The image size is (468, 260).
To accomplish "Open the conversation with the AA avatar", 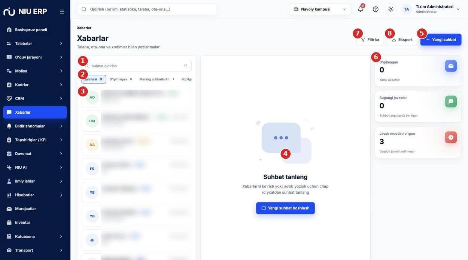I will tap(136, 145).
